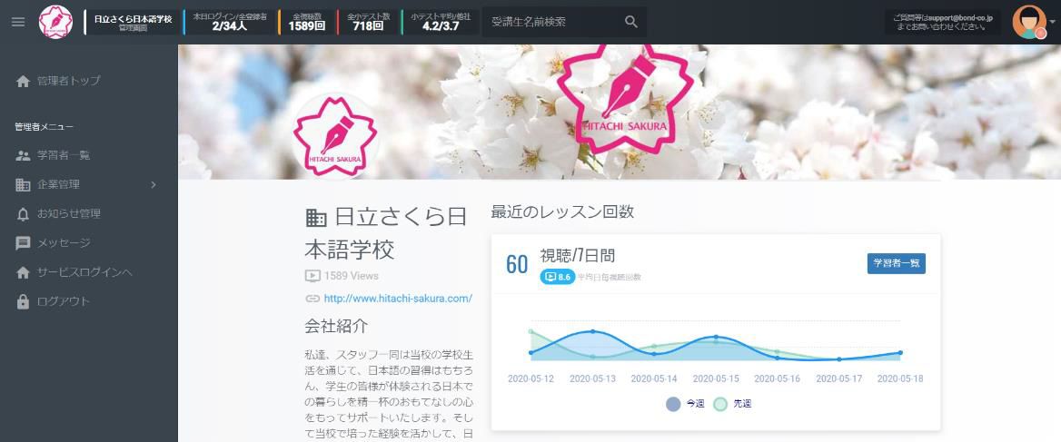The height and width of the screenshot is (442, 1061).
Task: Click the 学習者一覧 button in chart card
Action: (x=896, y=263)
